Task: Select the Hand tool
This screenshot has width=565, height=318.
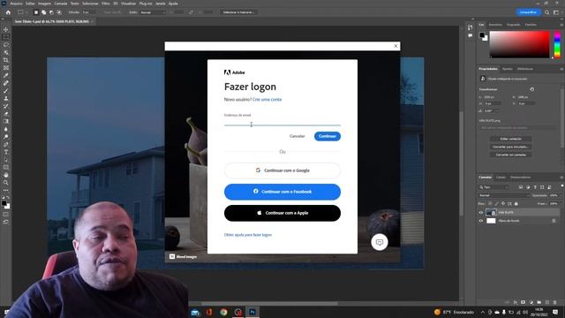Action: pos(6,175)
